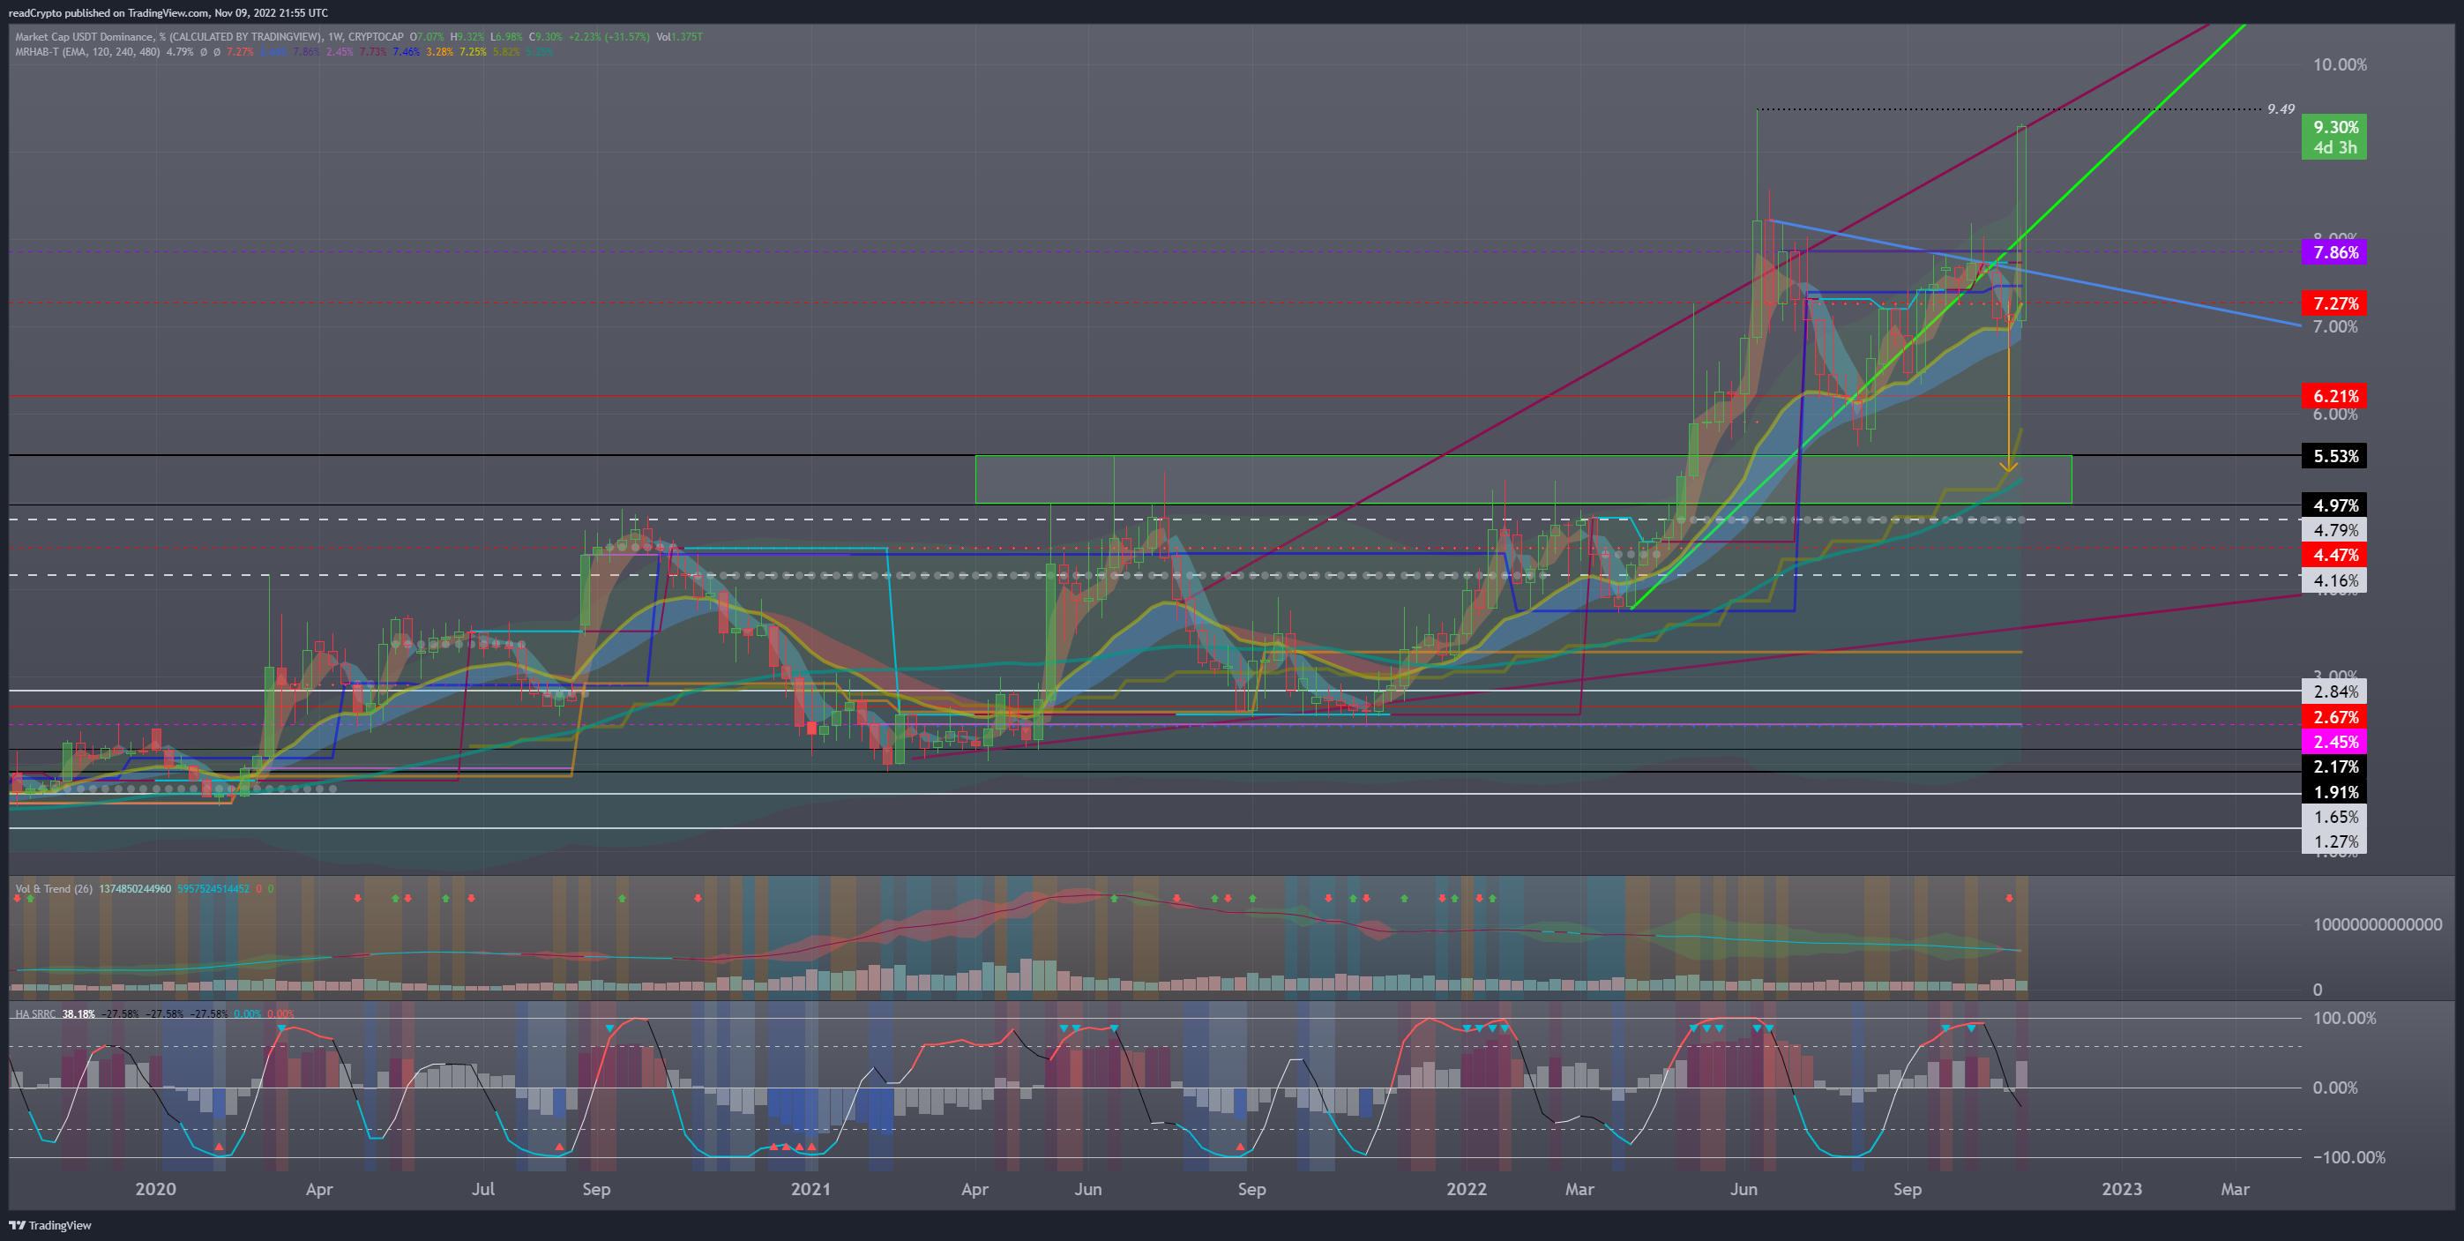Click the H9.32% high value in legend
Image resolution: width=2464 pixels, height=1241 pixels.
[467, 37]
